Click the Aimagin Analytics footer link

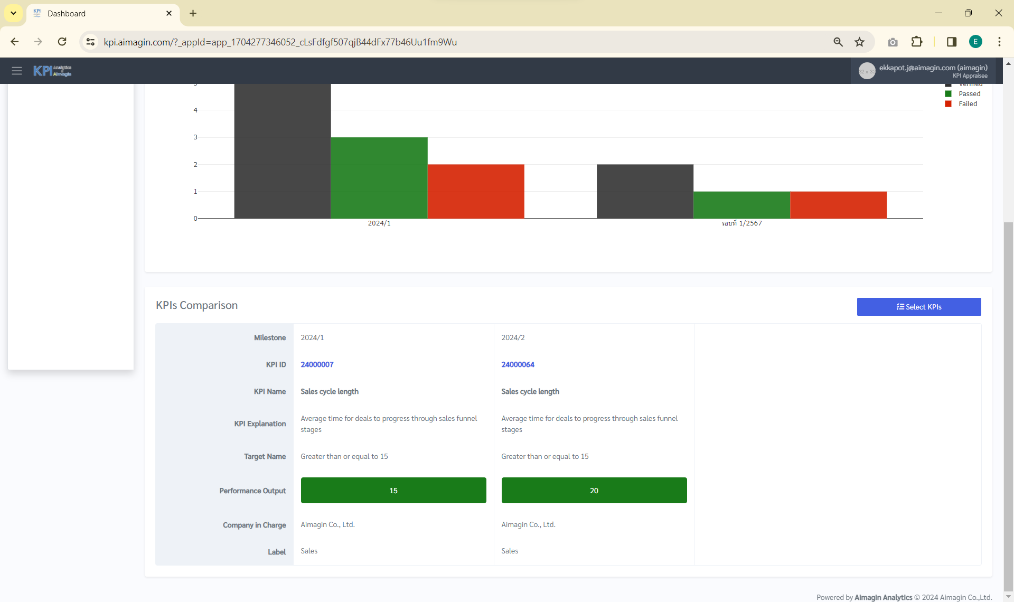[883, 597]
